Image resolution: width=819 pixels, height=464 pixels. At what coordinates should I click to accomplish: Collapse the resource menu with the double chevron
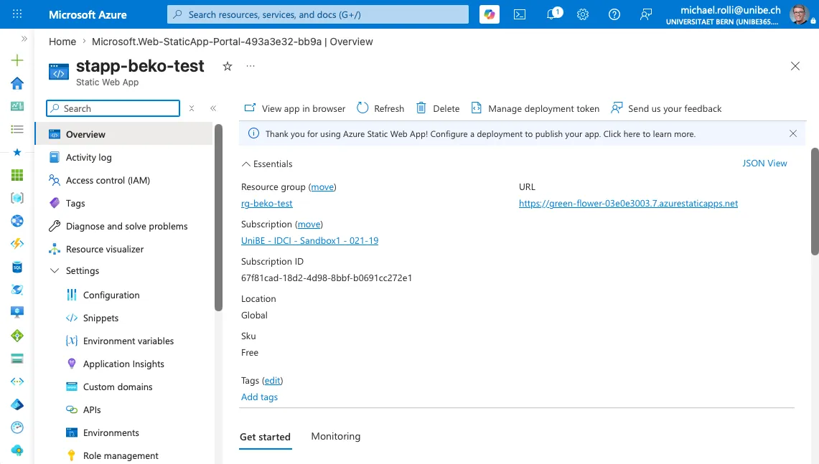[x=213, y=108]
